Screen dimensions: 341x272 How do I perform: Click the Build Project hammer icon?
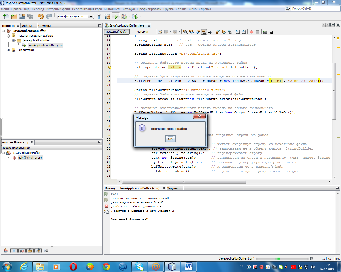(x=99, y=16)
